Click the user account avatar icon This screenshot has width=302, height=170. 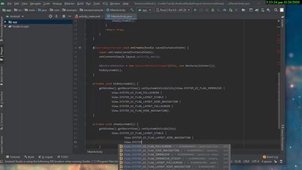click(282, 10)
